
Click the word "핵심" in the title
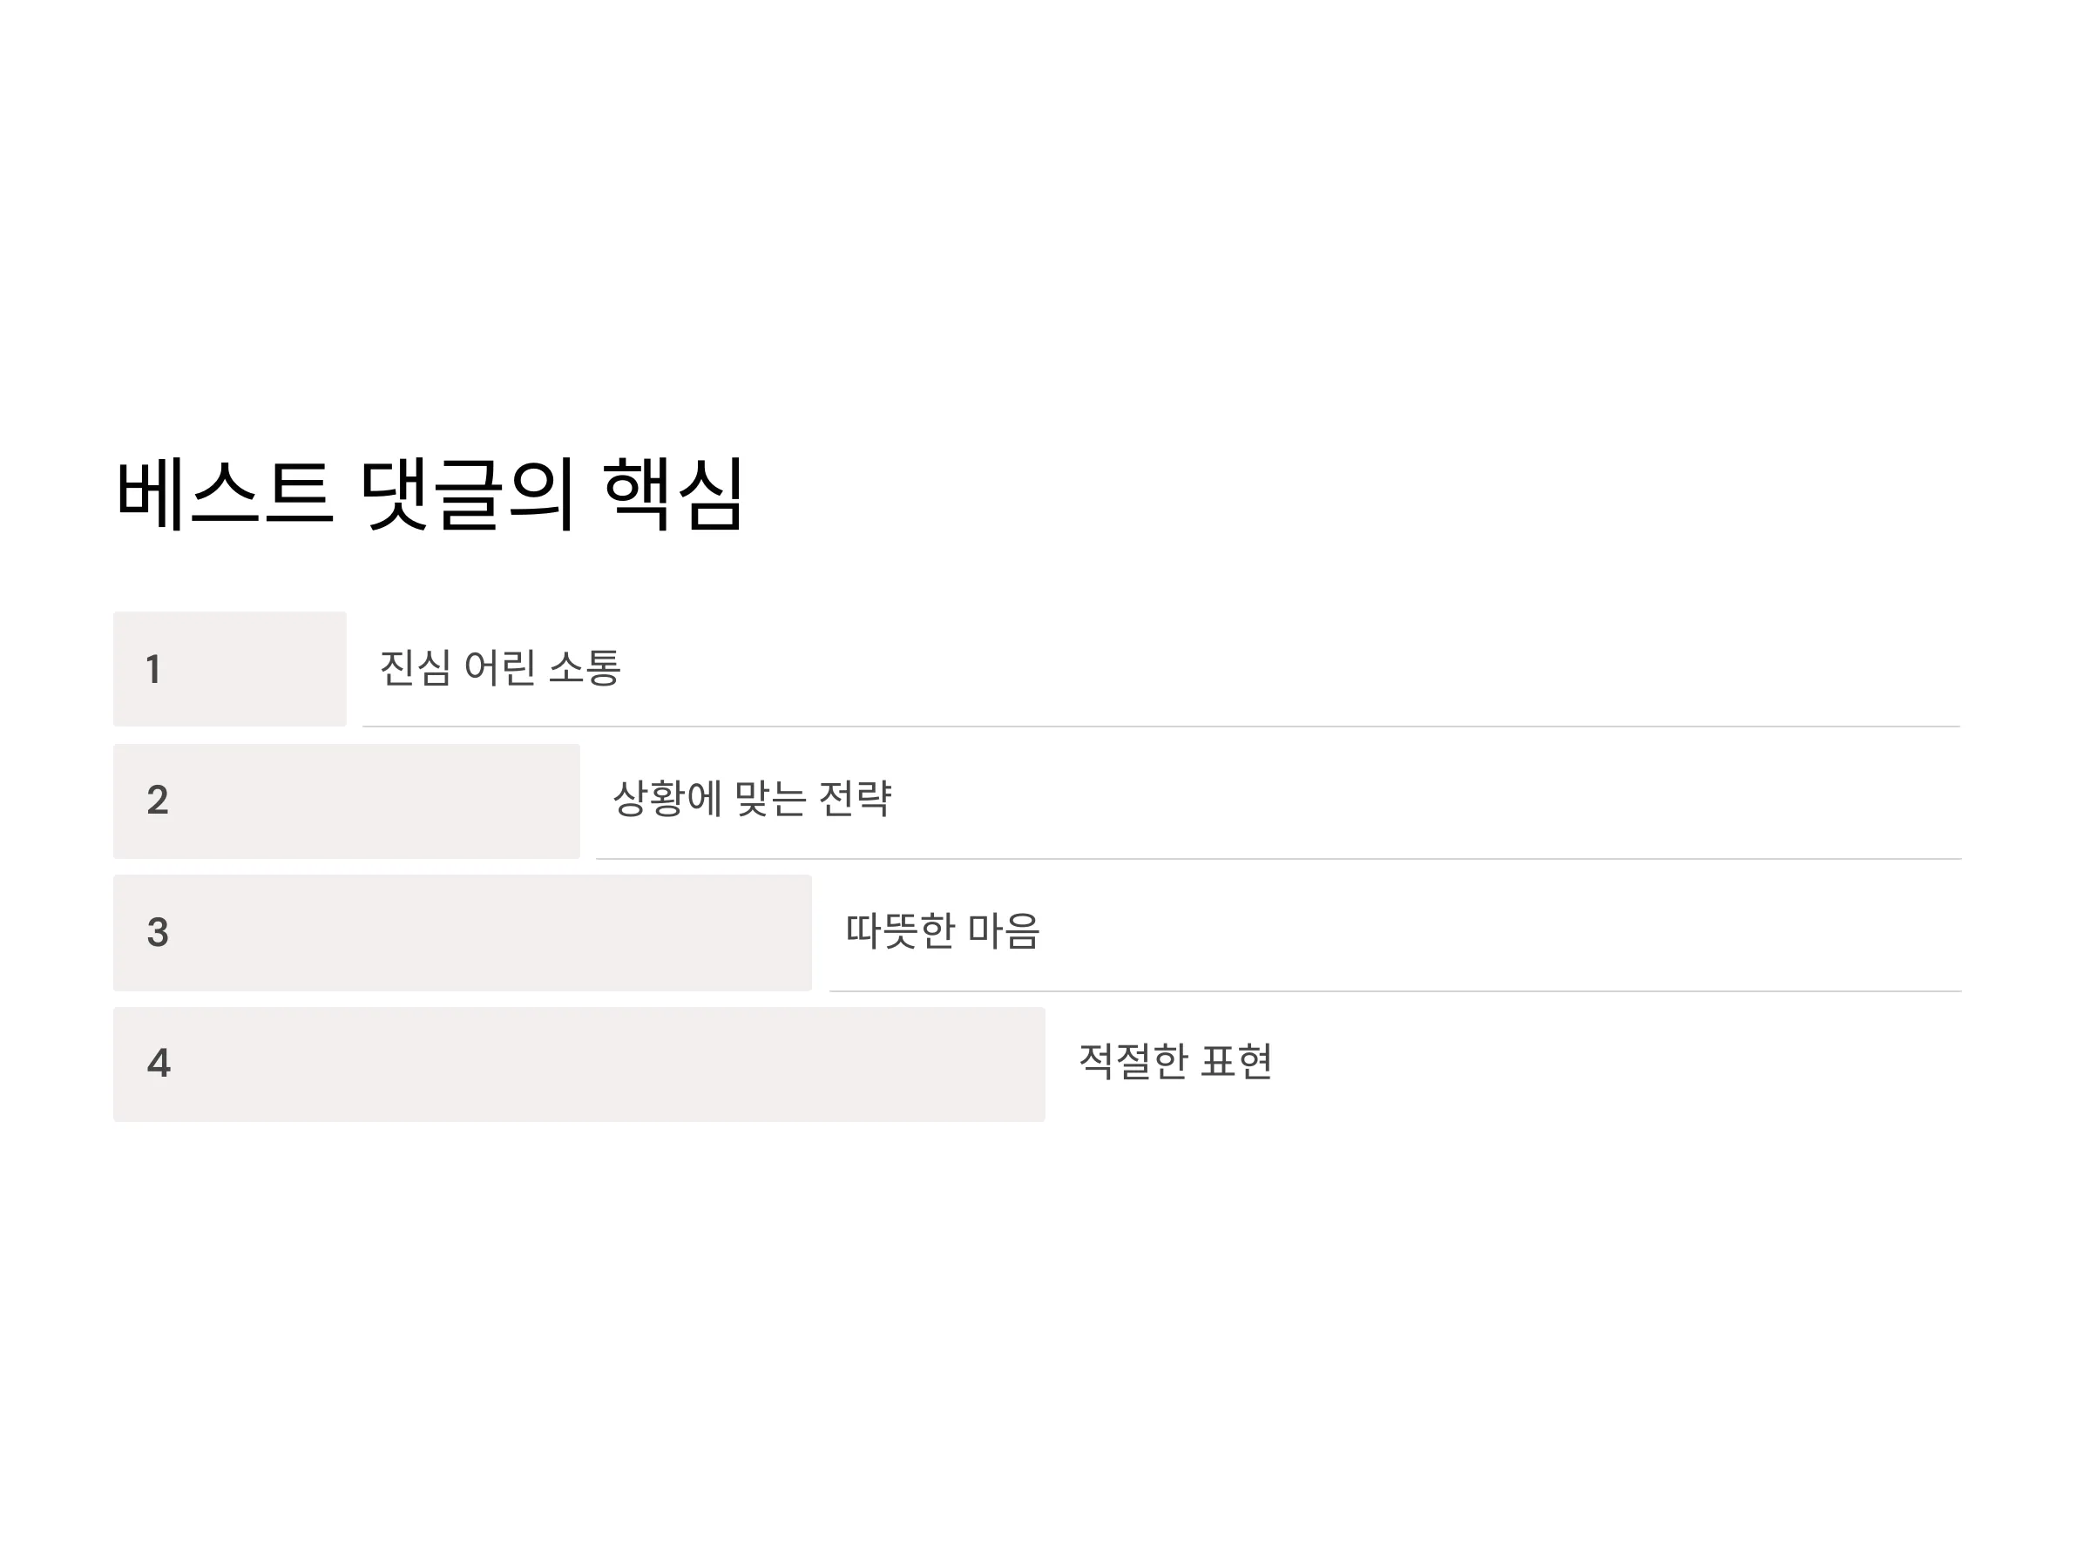(x=673, y=493)
